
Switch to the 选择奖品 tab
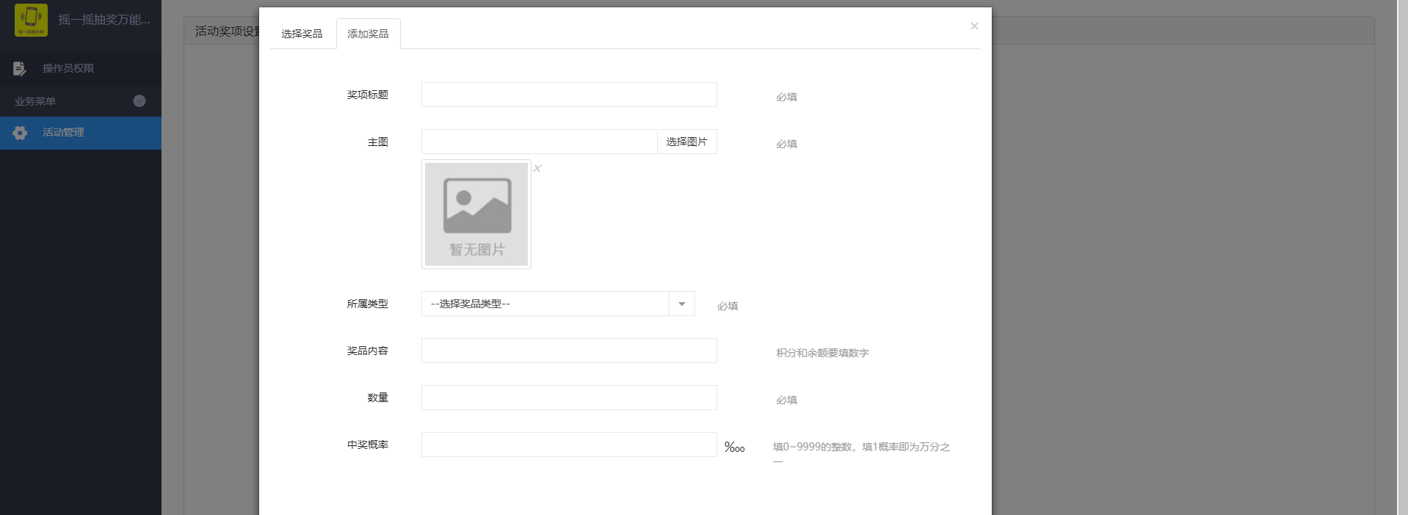coord(302,34)
